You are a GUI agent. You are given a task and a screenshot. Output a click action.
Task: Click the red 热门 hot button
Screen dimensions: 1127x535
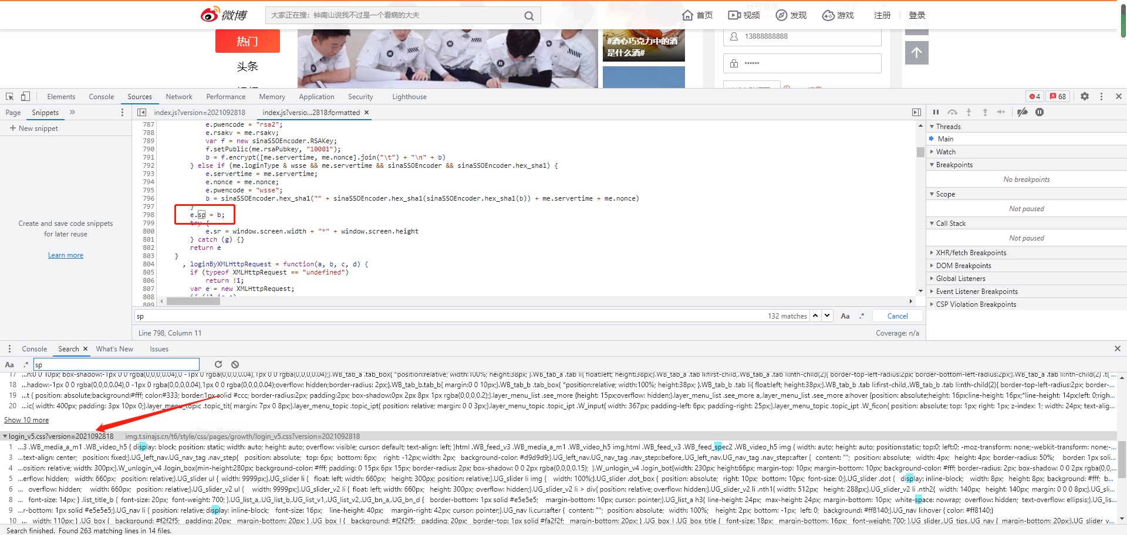point(248,41)
